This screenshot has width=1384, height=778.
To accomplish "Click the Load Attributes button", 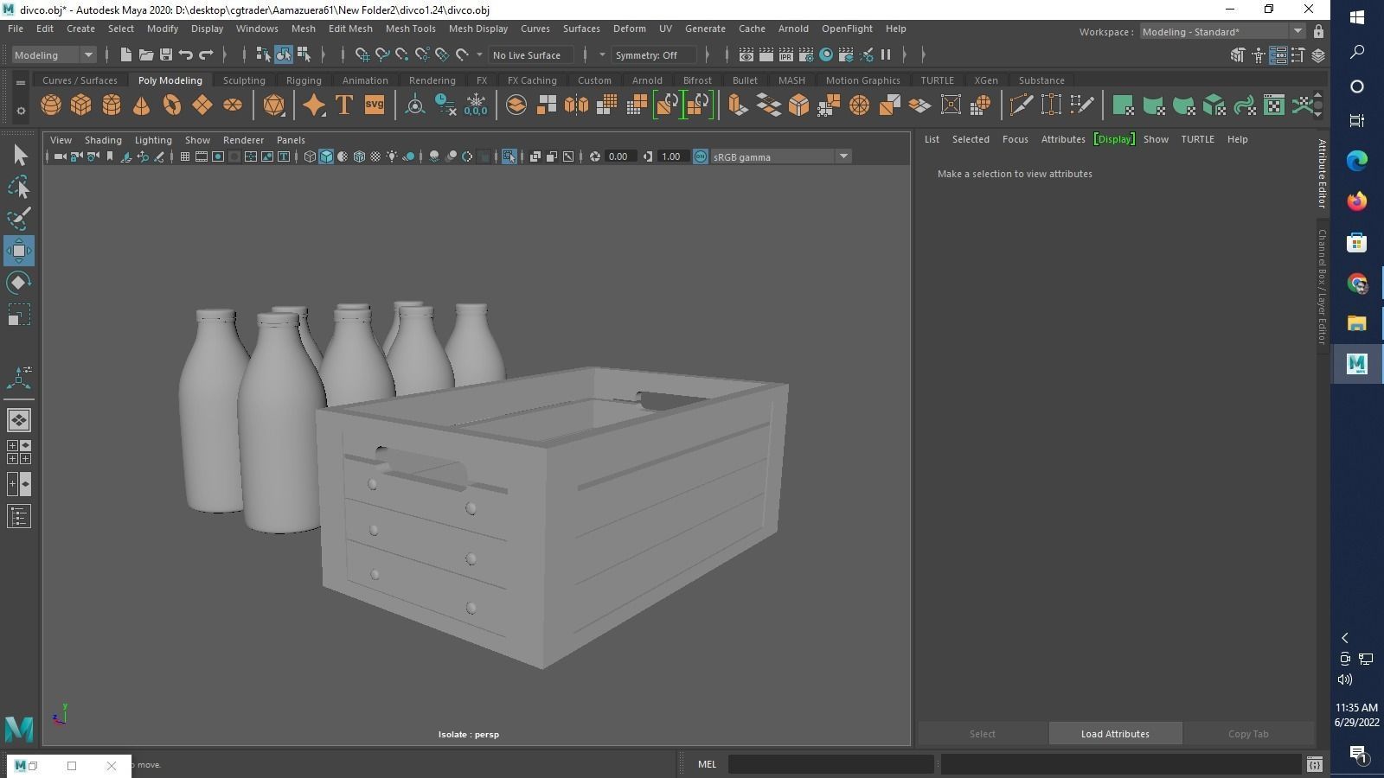I will point(1115,734).
